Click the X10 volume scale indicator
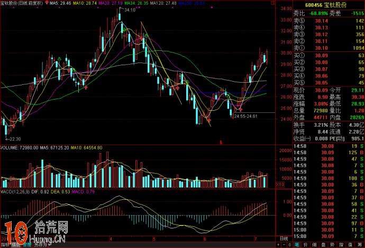This screenshot has height=248, width=365. [x=280, y=184]
